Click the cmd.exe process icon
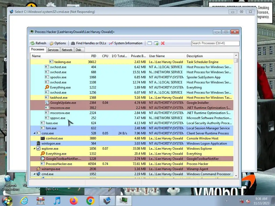This screenshot has width=275, height=206. pyautogui.click(x=38, y=174)
